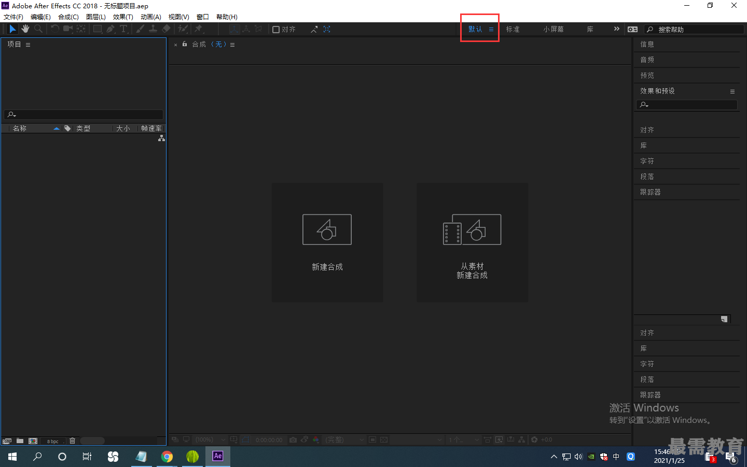Image resolution: width=747 pixels, height=467 pixels.
Task: Create new animation preset icon
Action: point(724,319)
